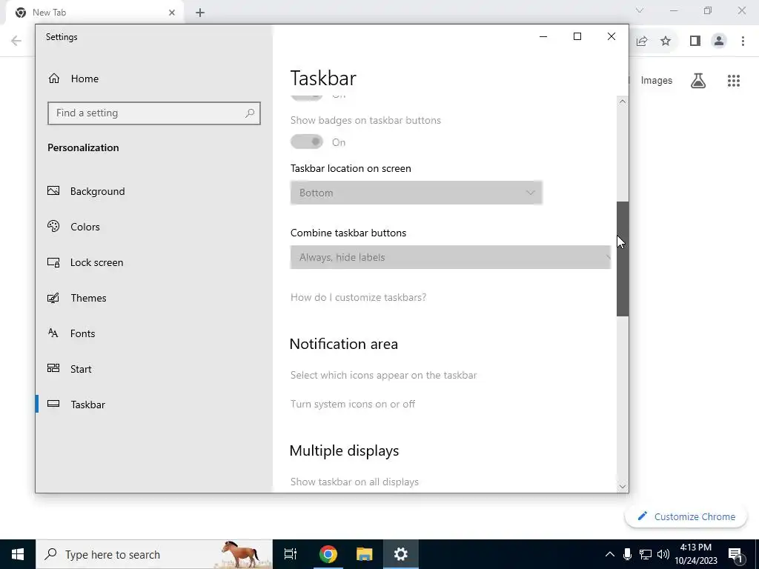Click Chrome back arrow button
The image size is (759, 569).
pyautogui.click(x=16, y=41)
